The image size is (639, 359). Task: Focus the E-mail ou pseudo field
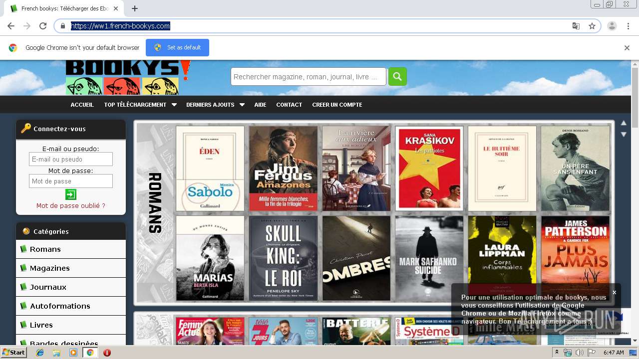pos(71,159)
